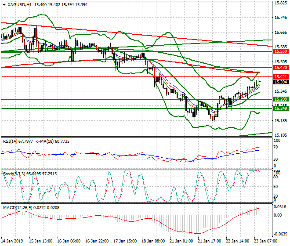Click the 15.825 price scale value
The height and width of the screenshot is (246, 290).
281,3
